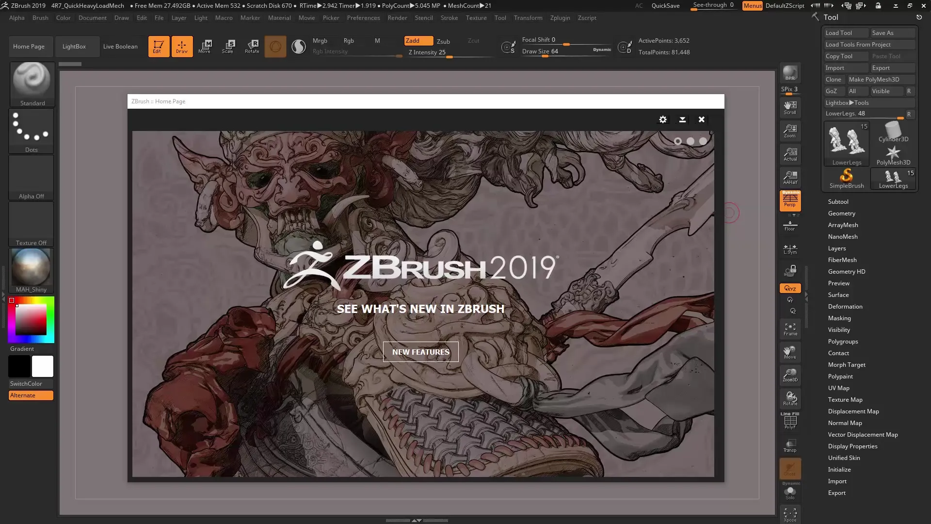Screen dimensions: 931x524
Task: Open the Material menu
Action: [279, 18]
